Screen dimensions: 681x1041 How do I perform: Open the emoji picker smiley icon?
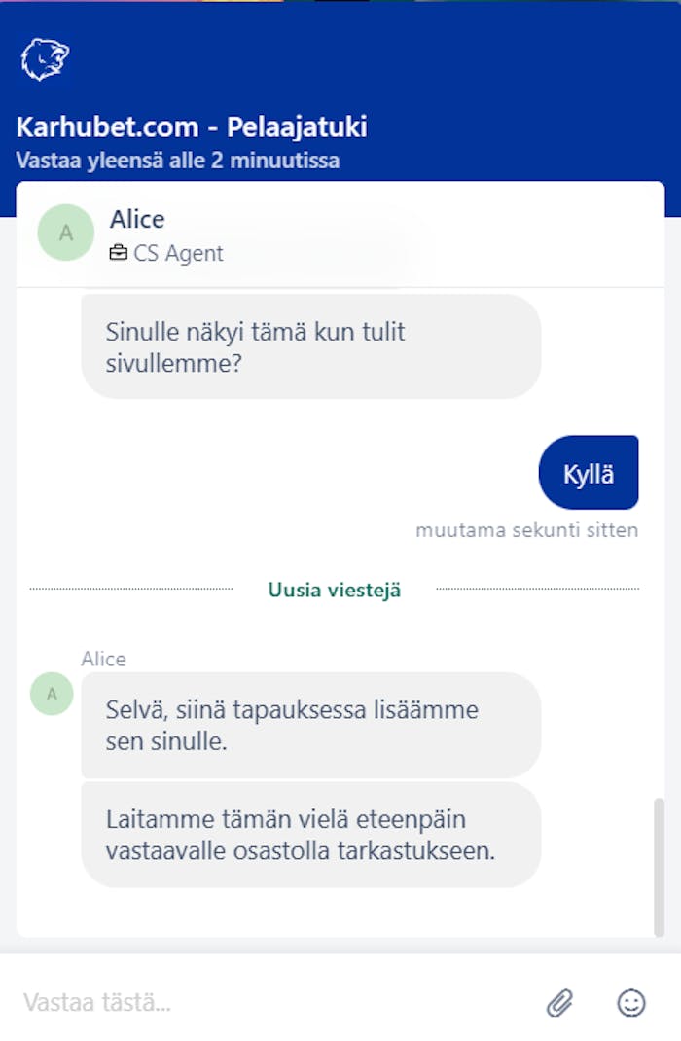pyautogui.click(x=631, y=1002)
